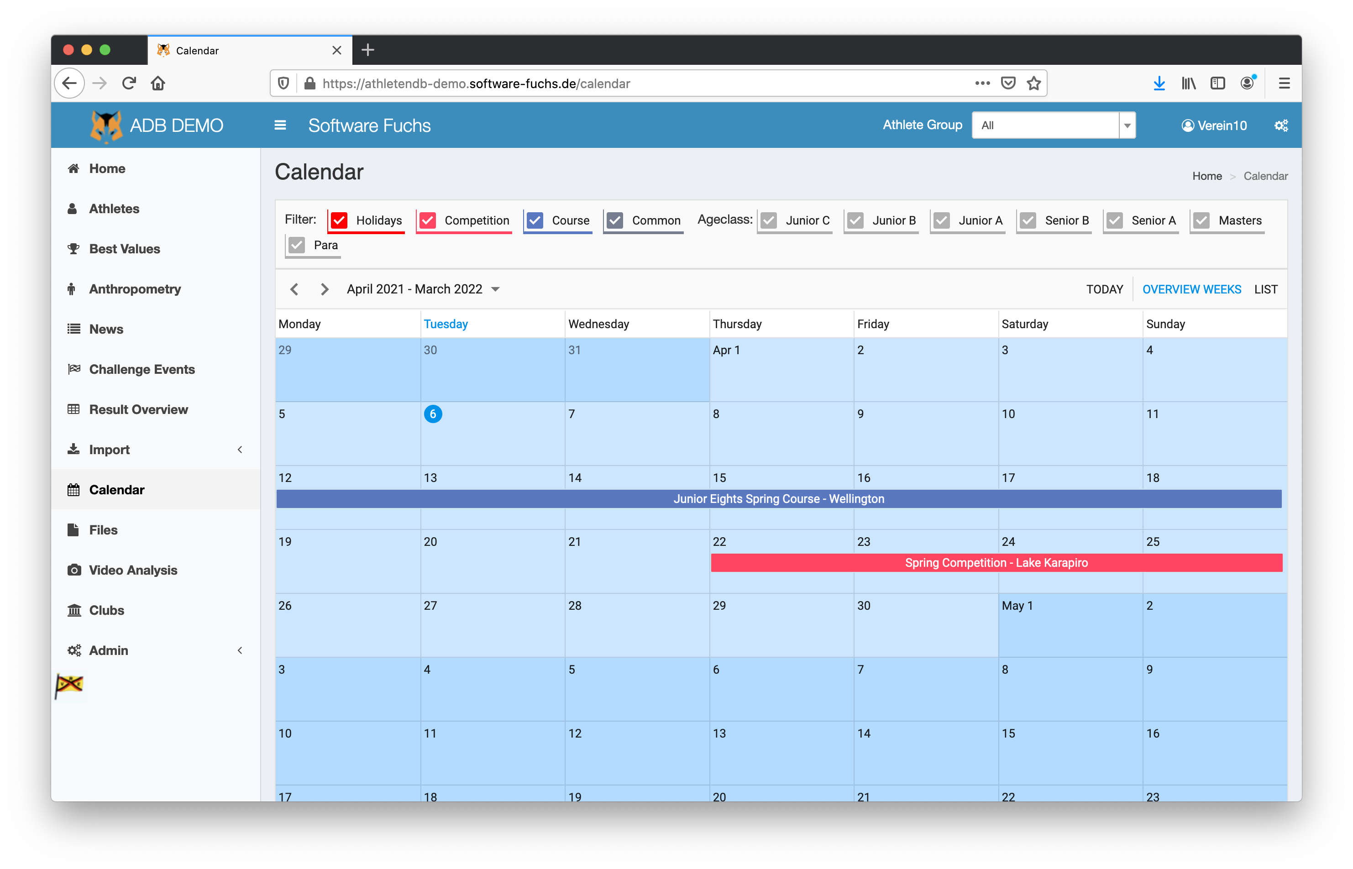Open Firefox account icon

(x=1248, y=84)
